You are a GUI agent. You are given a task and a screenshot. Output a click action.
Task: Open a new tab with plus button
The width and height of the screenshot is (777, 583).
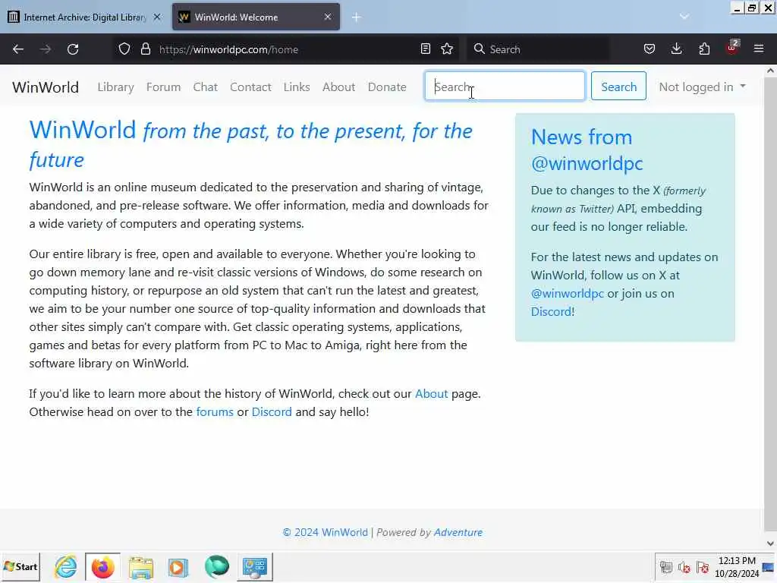356,17
